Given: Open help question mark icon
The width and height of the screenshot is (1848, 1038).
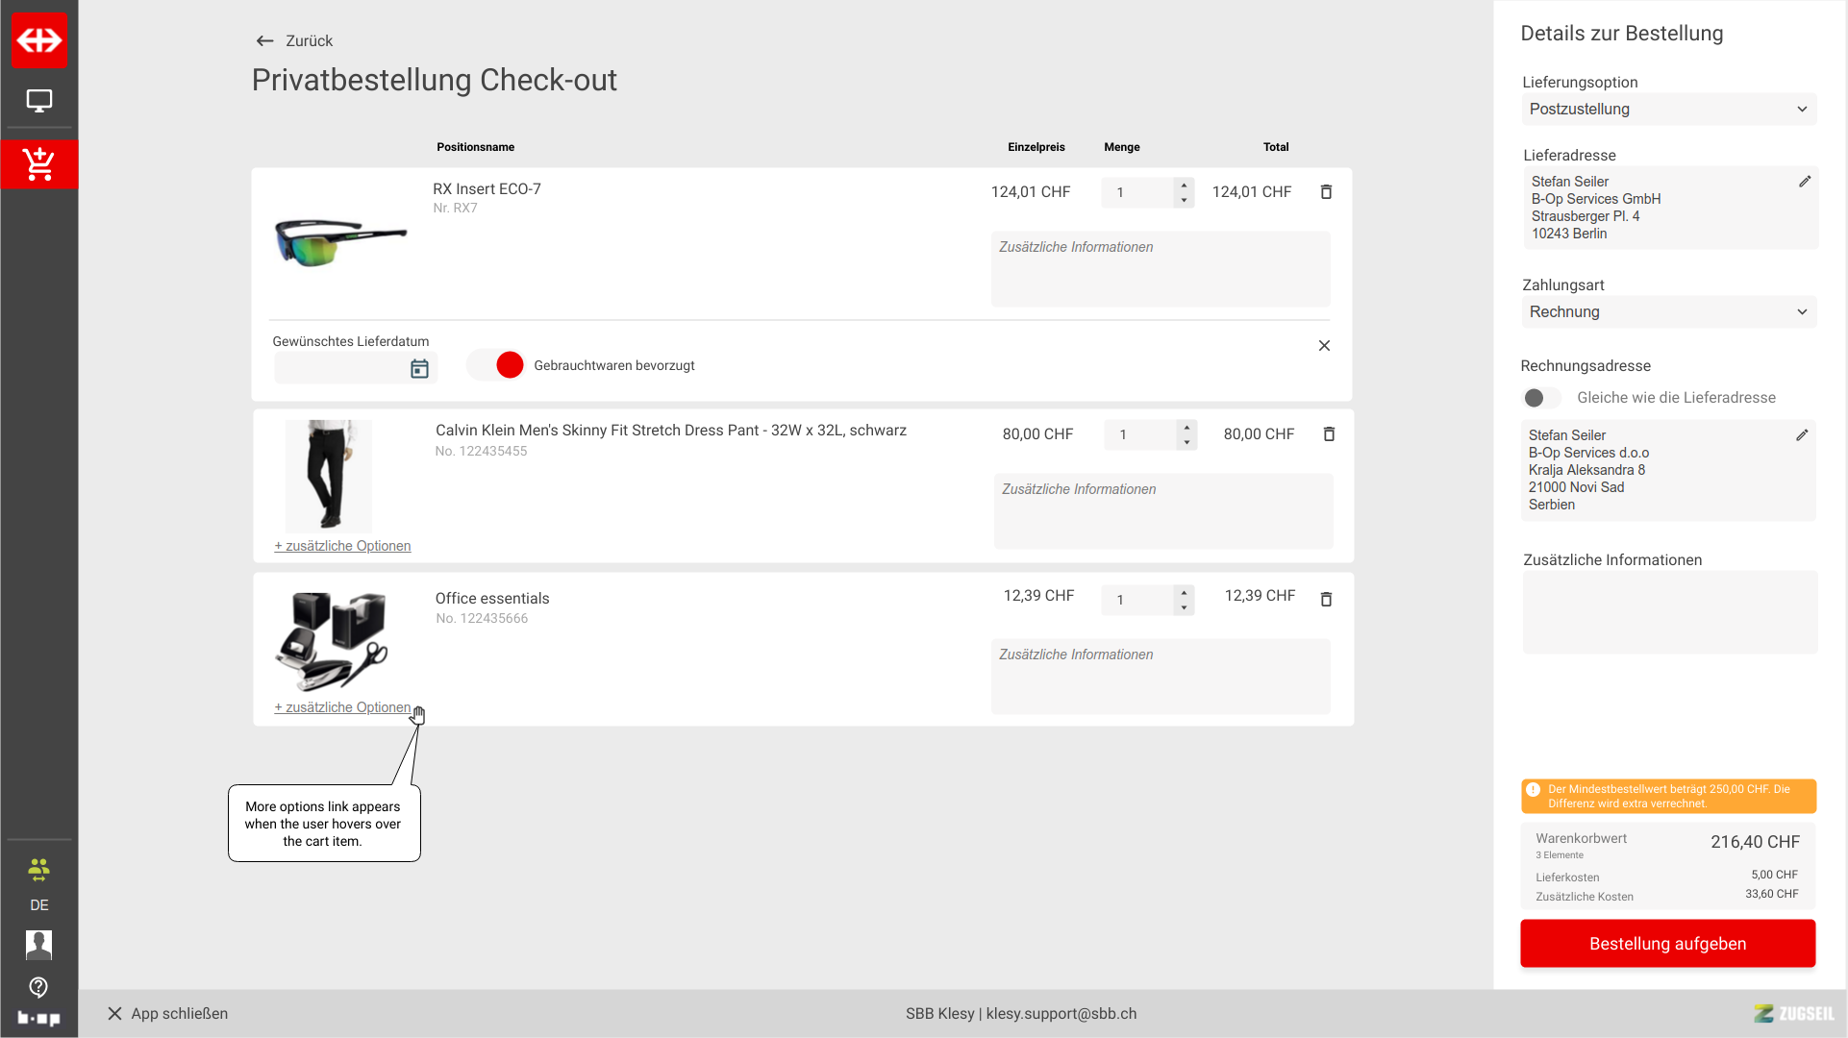Looking at the screenshot, I should 38,987.
